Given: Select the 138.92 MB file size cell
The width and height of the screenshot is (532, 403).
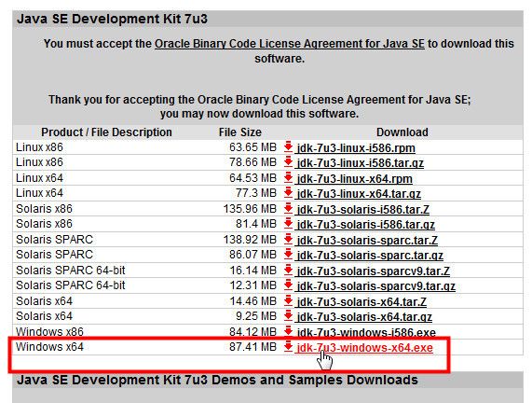Looking at the screenshot, I should pos(250,239).
